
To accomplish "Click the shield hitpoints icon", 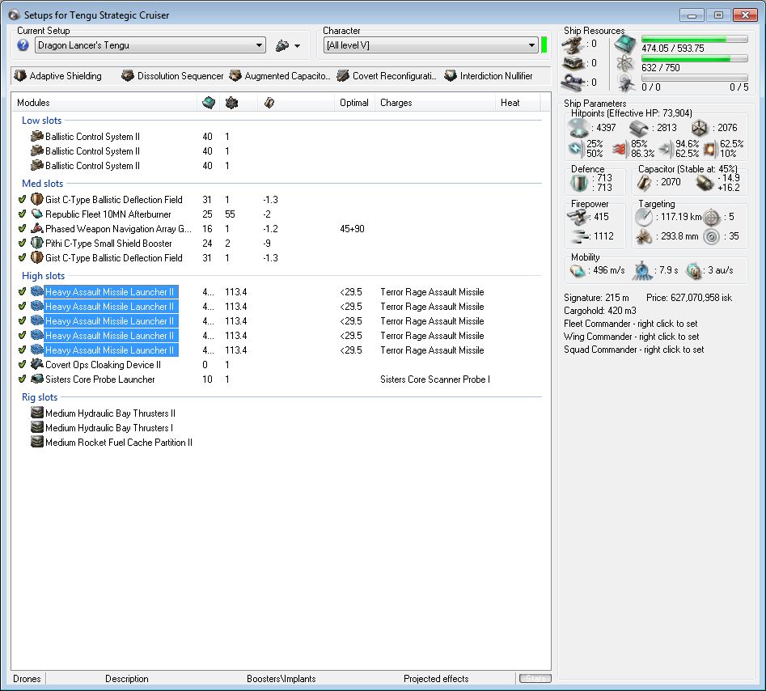I will click(578, 128).
